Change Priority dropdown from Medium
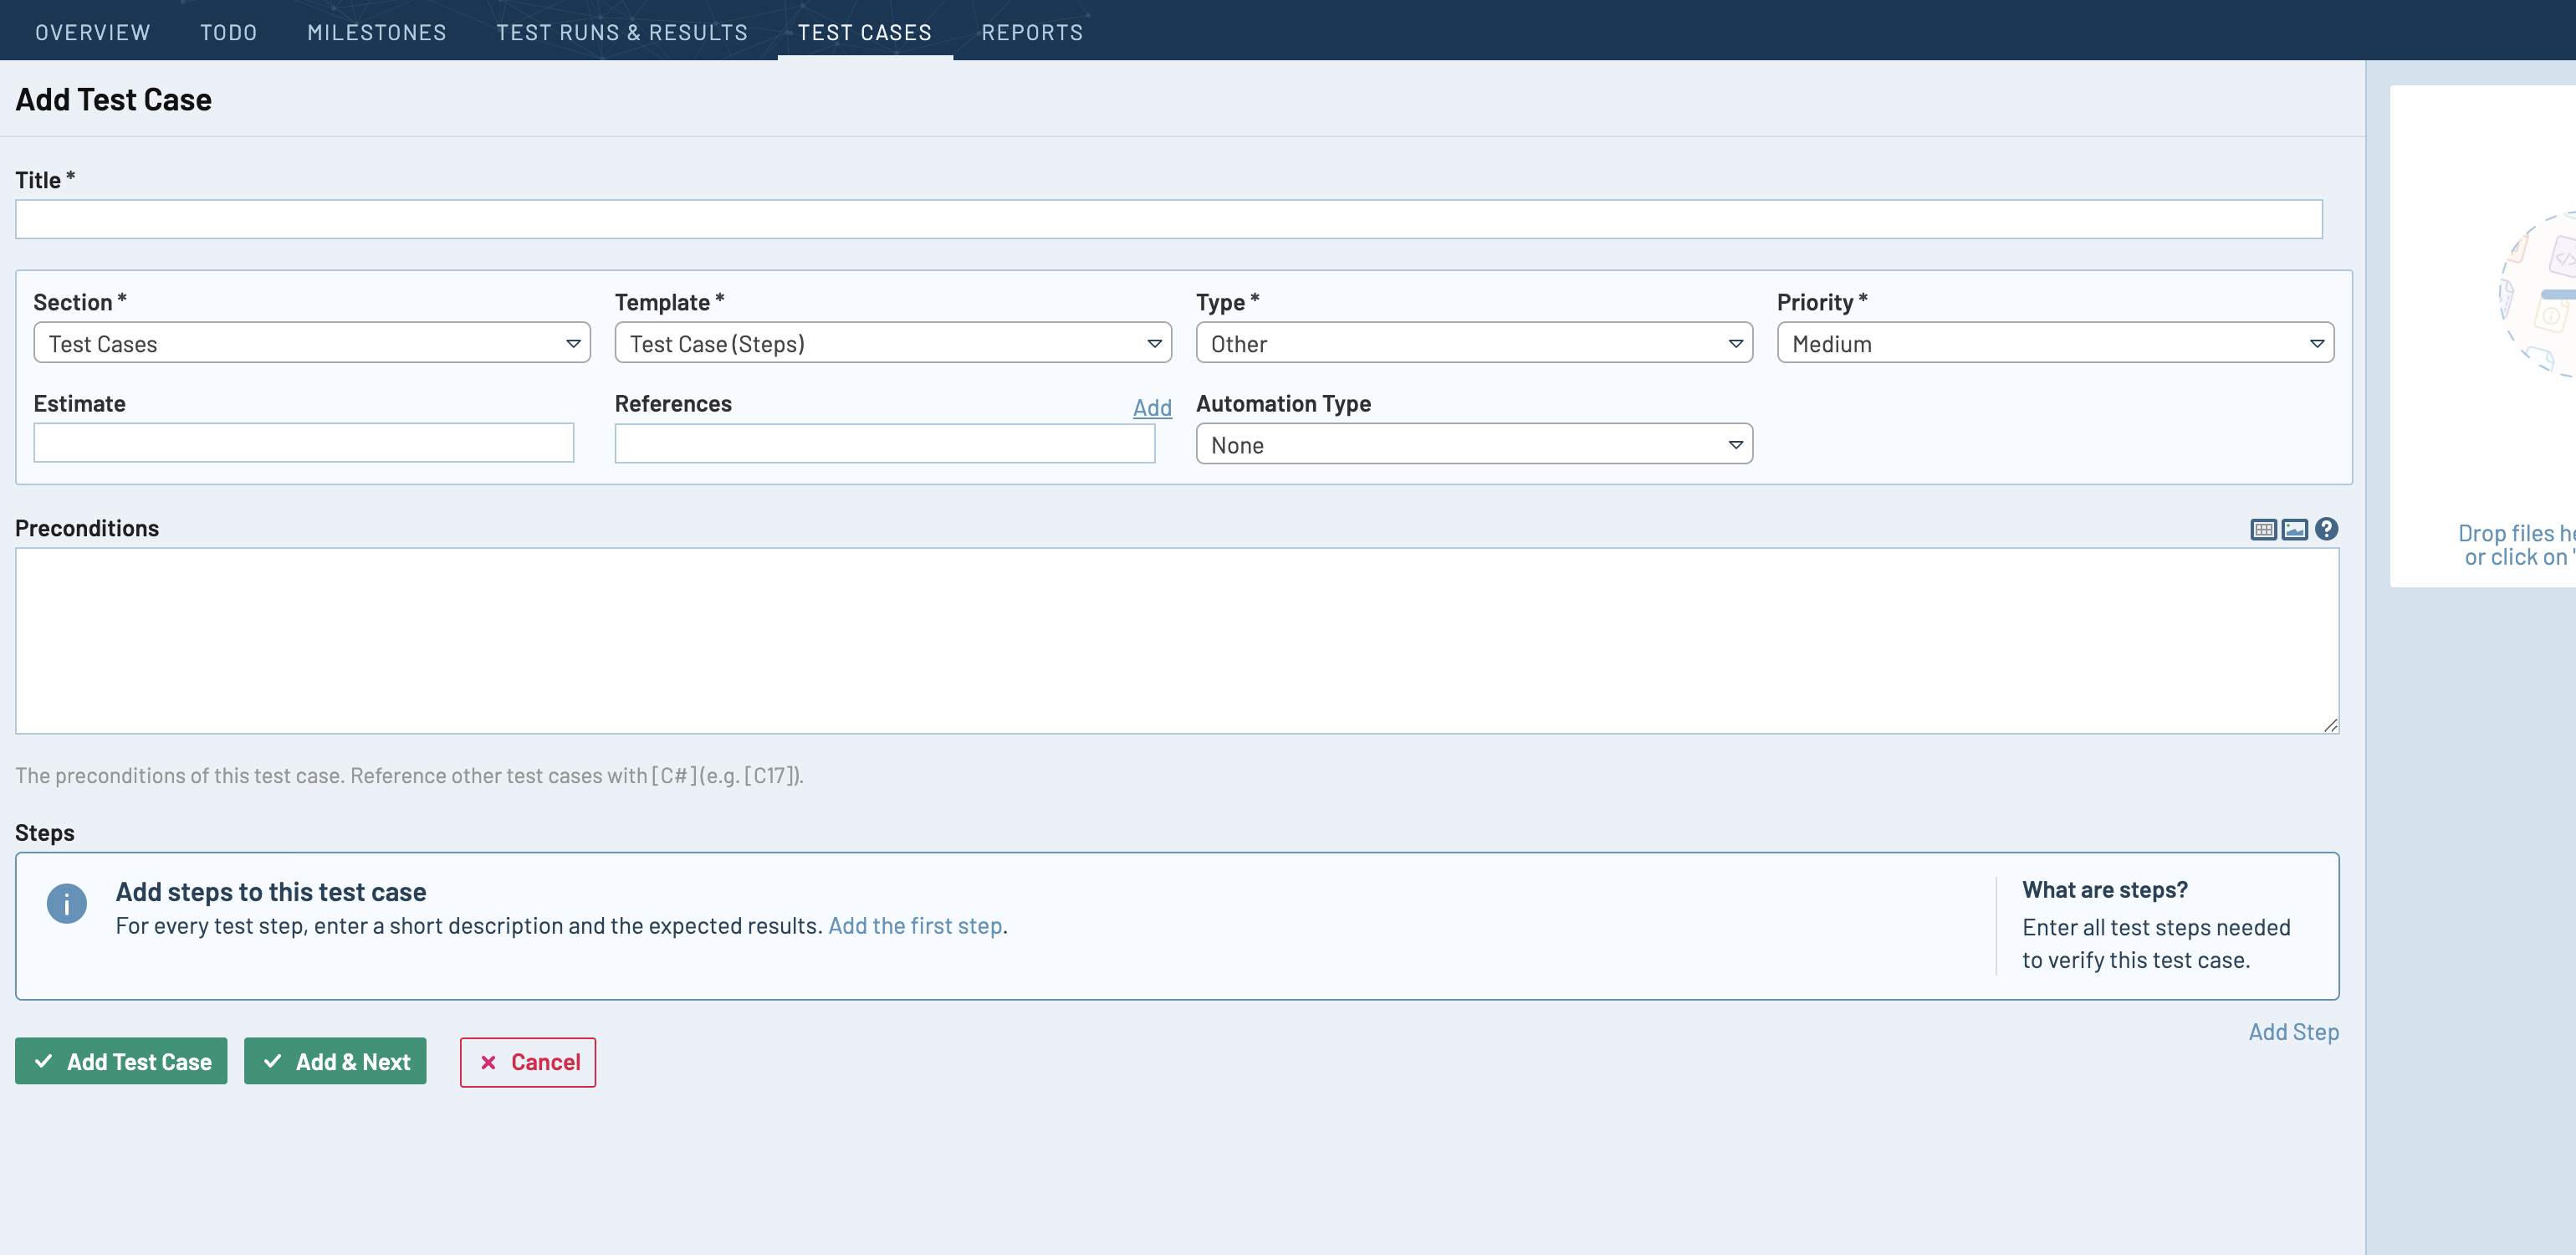The width and height of the screenshot is (2576, 1255). [x=2054, y=343]
